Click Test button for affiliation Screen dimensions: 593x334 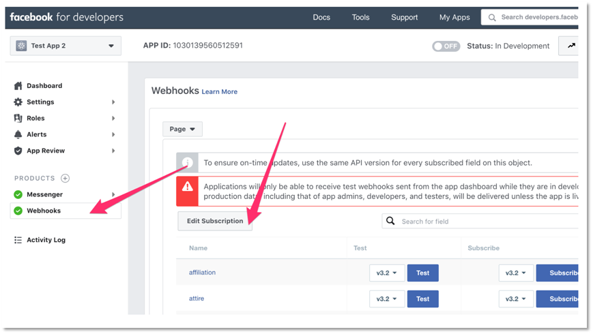tap(423, 273)
